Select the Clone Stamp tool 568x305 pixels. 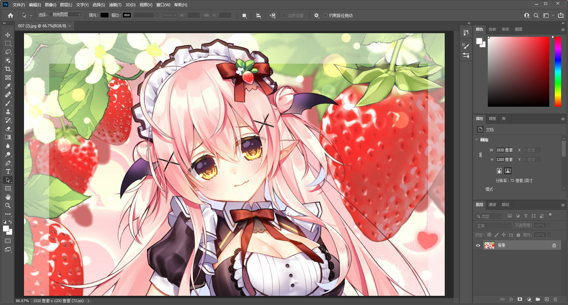8,112
